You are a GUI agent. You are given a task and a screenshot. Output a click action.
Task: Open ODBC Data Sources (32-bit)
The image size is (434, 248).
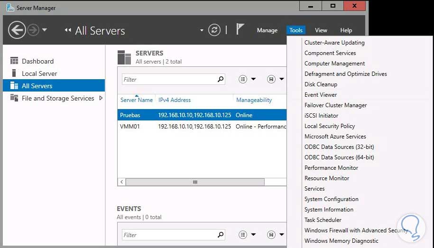coord(339,147)
